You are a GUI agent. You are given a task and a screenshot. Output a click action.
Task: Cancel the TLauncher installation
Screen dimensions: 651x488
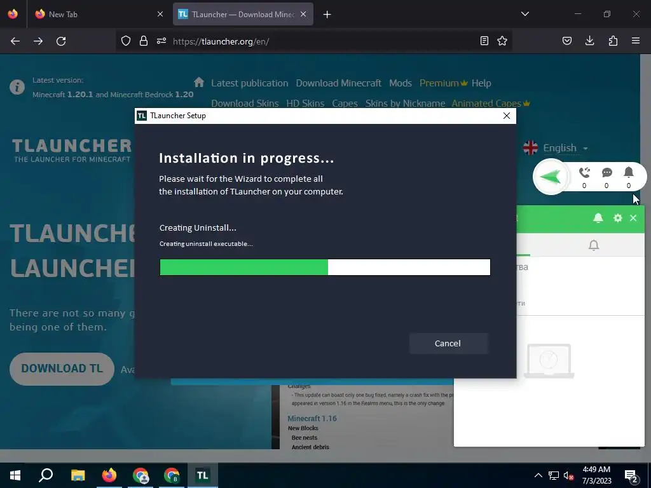click(448, 343)
